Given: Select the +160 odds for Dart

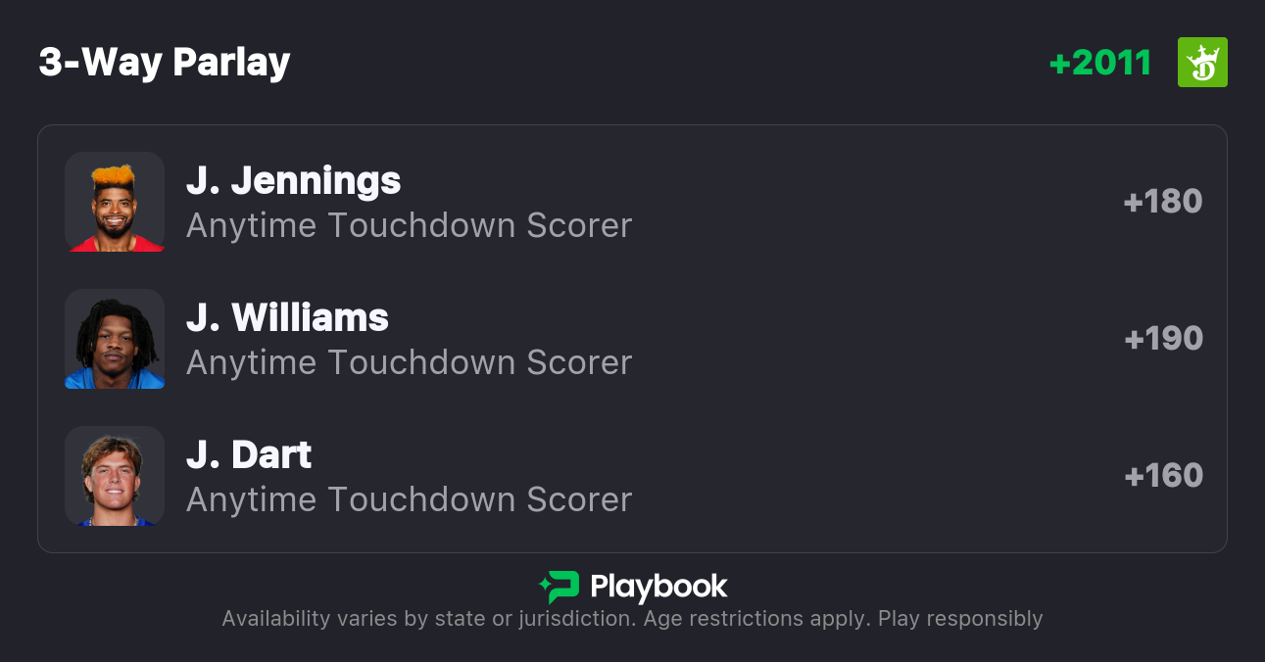Looking at the screenshot, I should [1163, 476].
